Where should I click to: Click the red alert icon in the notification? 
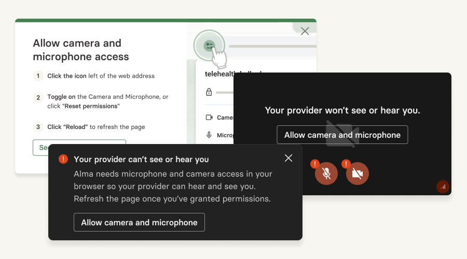coord(63,159)
